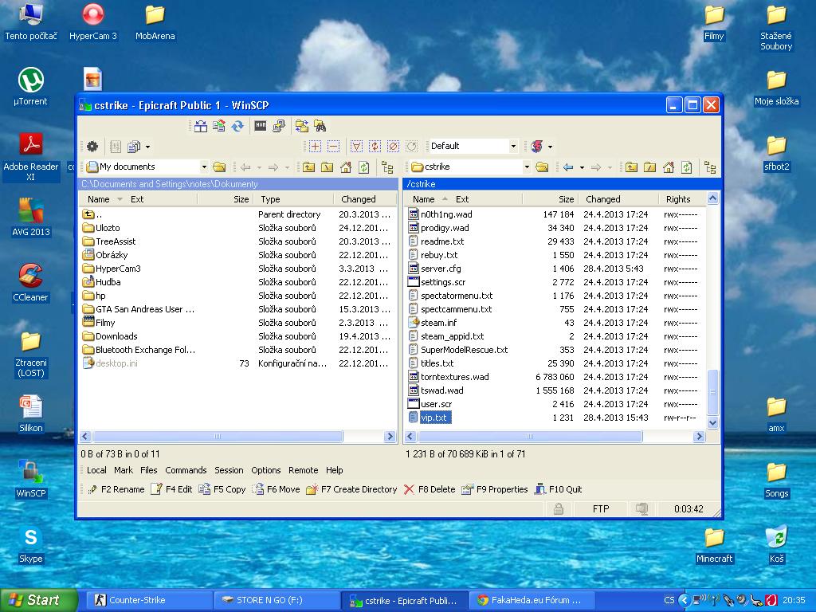This screenshot has width=816, height=612.
Task: Click the Select all triangle icon
Action: (356, 147)
